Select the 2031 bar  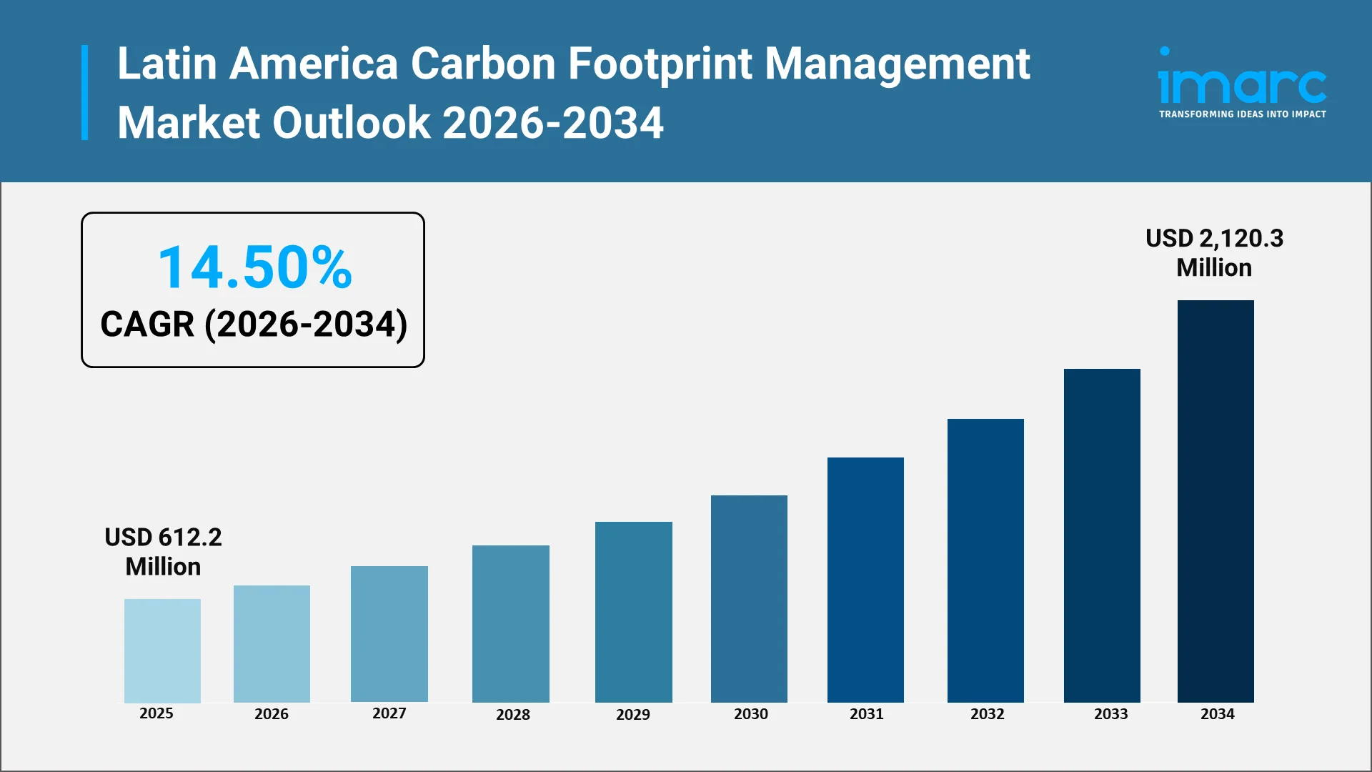[x=865, y=580]
